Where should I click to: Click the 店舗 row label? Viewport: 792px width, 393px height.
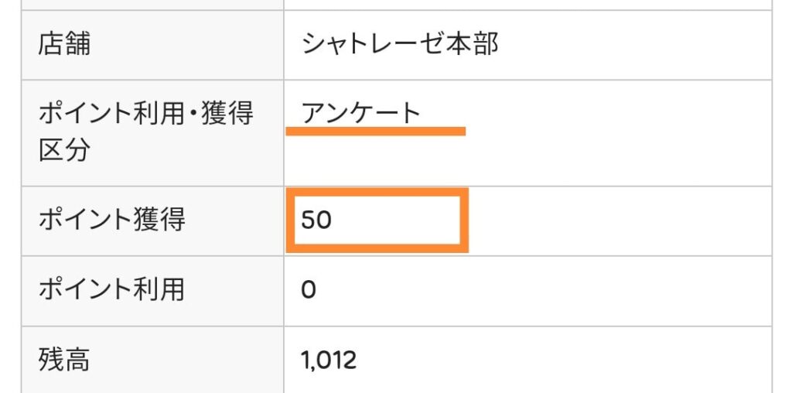point(64,43)
